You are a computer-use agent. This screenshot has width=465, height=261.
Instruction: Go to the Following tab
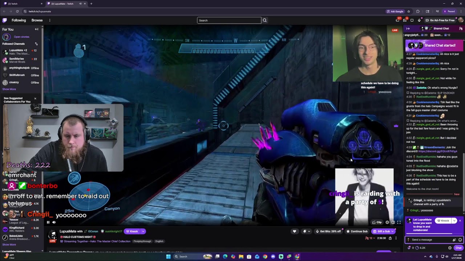[x=19, y=20]
